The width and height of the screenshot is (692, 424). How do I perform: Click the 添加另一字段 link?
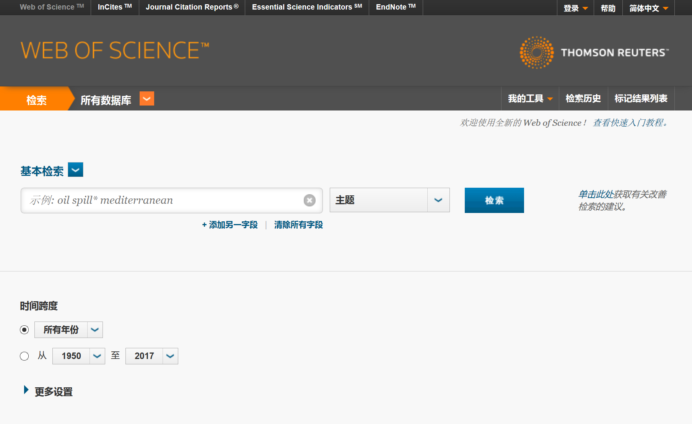point(230,225)
